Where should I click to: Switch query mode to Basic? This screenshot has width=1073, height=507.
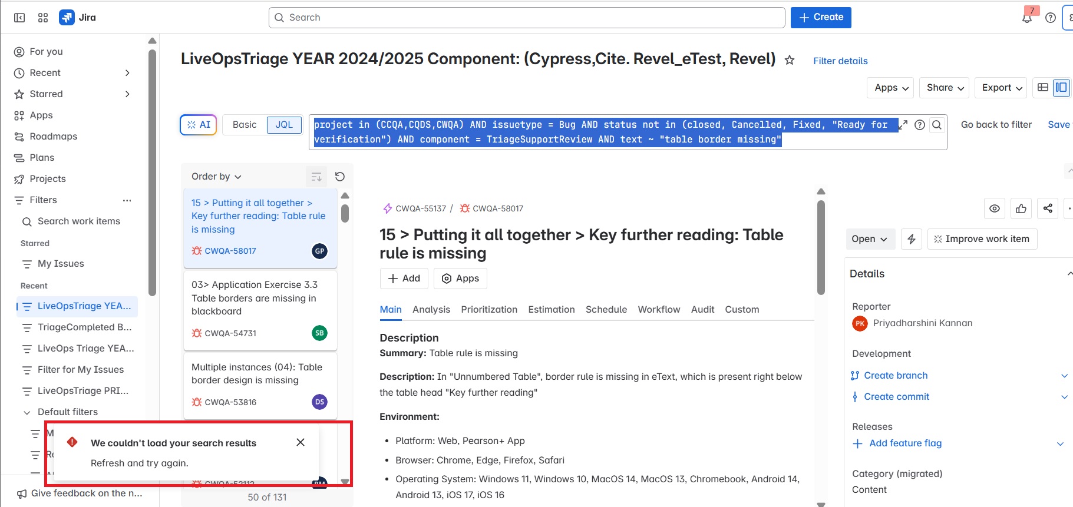pos(245,125)
